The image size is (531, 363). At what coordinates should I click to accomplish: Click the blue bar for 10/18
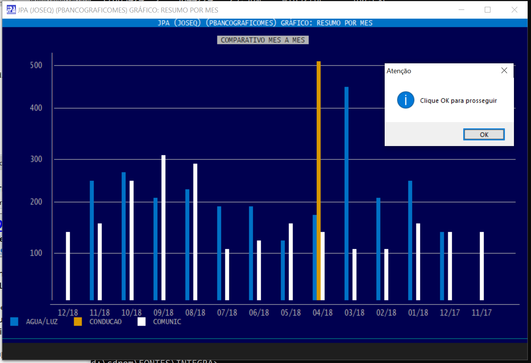[124, 235]
